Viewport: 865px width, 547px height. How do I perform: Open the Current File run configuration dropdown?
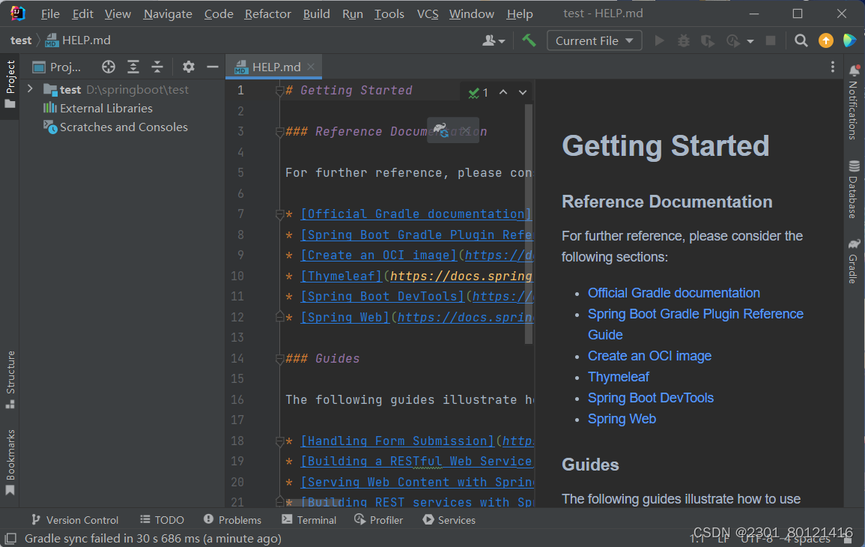[x=594, y=41]
